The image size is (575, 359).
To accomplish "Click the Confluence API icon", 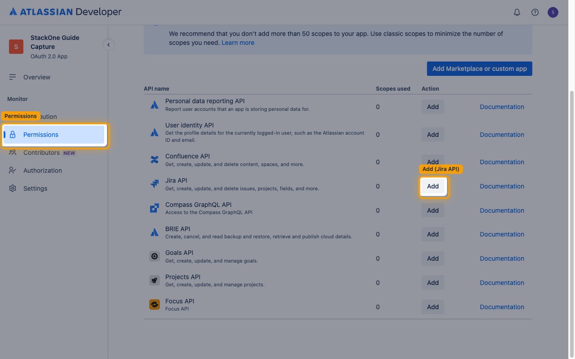I will point(155,160).
